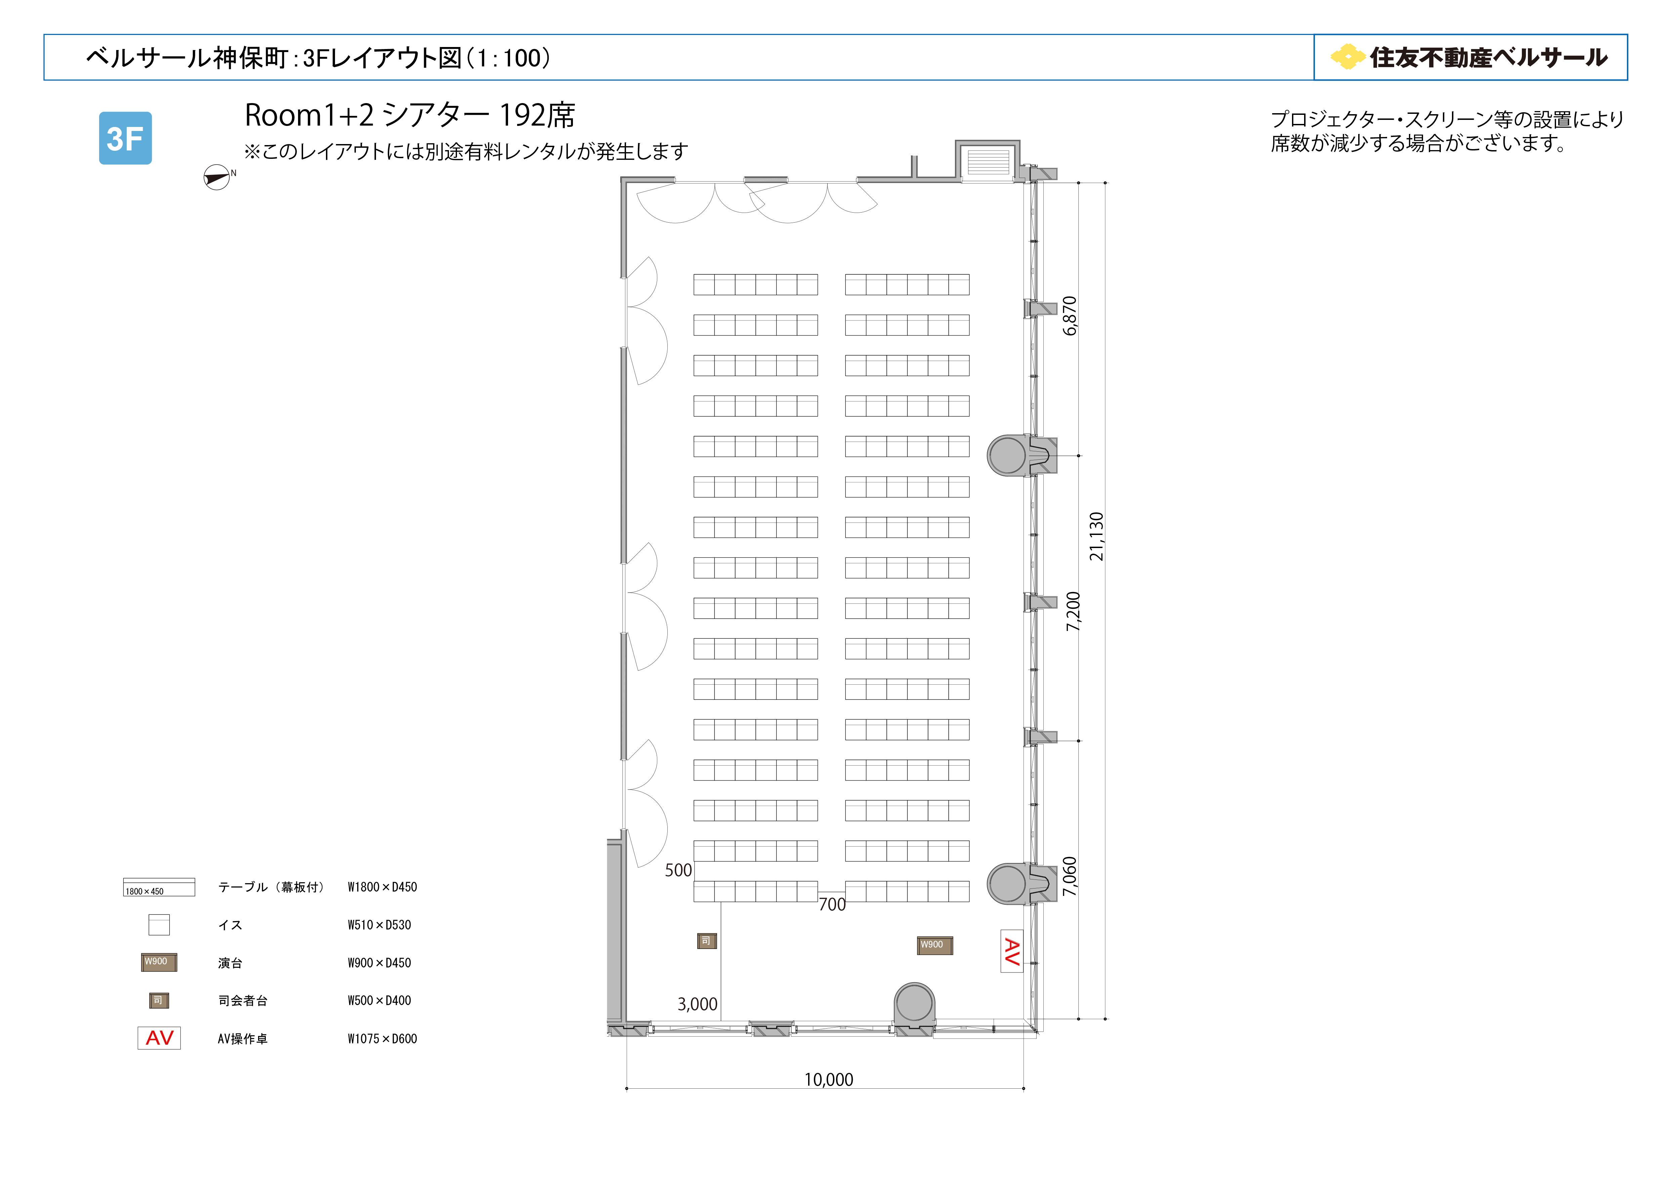Screen dimensions: 1667x1178
Task: Click the note about 別途有料レンタル
Action: [x=466, y=151]
